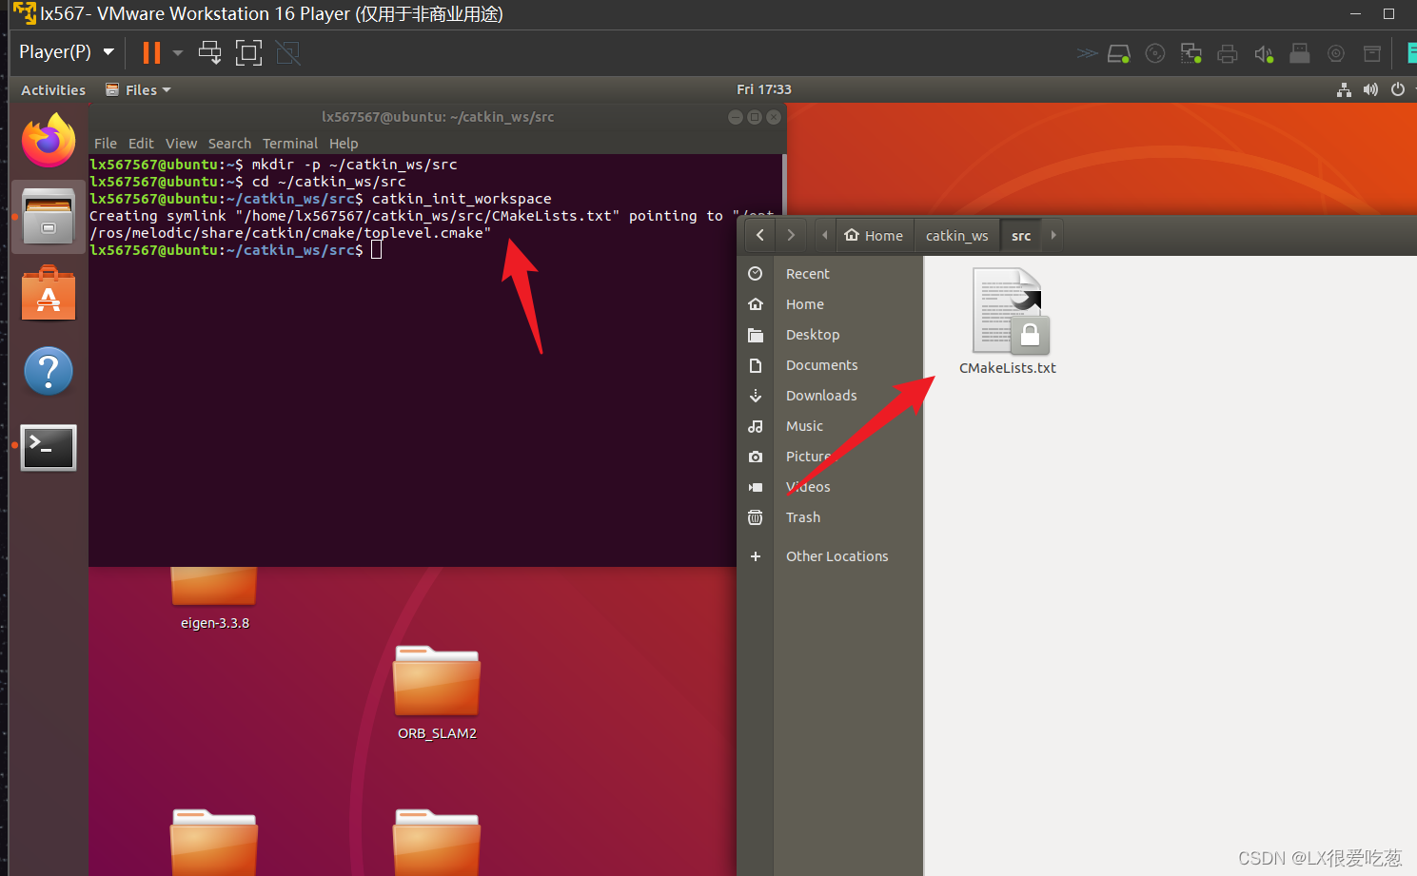Open the terminal Terminal menu
1417x876 pixels.
(x=290, y=144)
